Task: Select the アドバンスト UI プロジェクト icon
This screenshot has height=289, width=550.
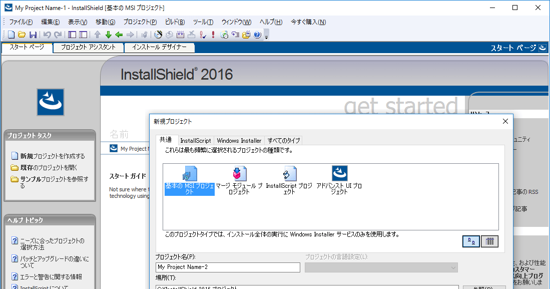Action: point(339,180)
